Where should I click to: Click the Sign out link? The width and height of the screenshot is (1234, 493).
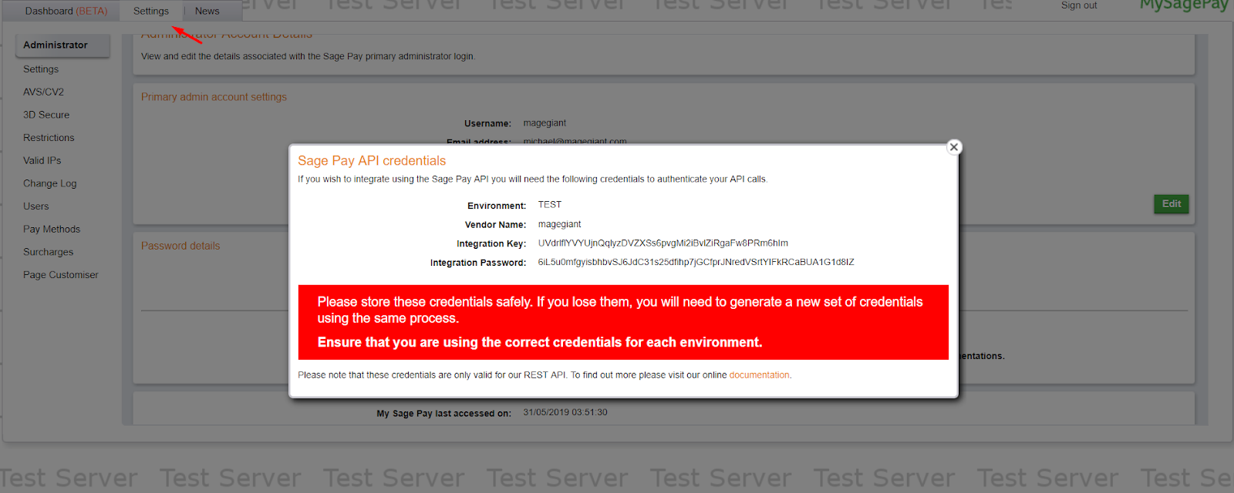point(1079,5)
